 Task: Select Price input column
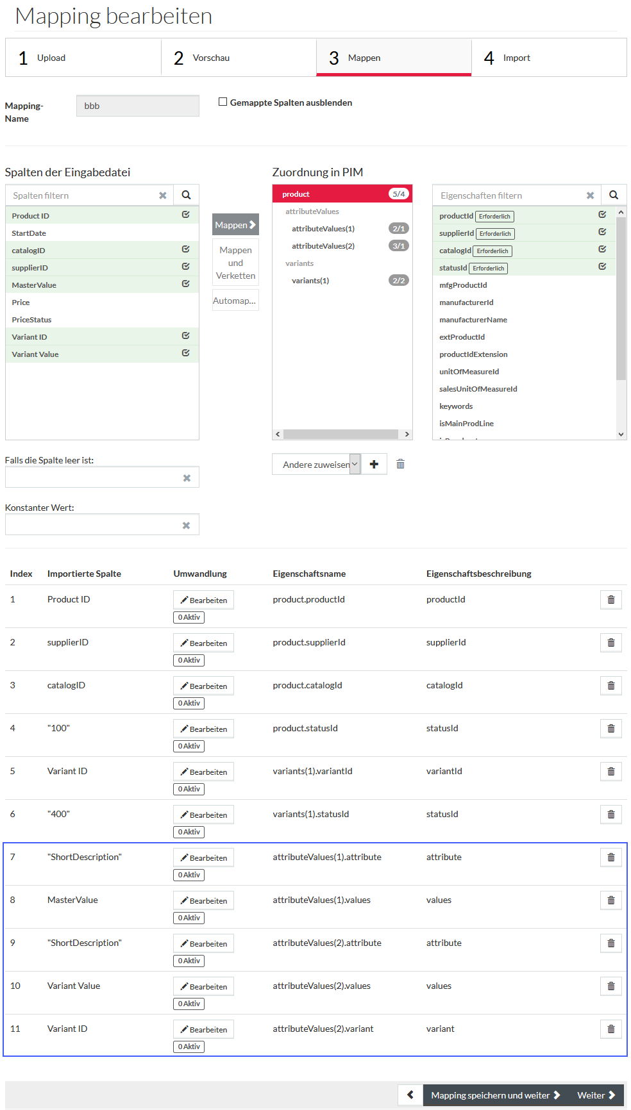102,302
